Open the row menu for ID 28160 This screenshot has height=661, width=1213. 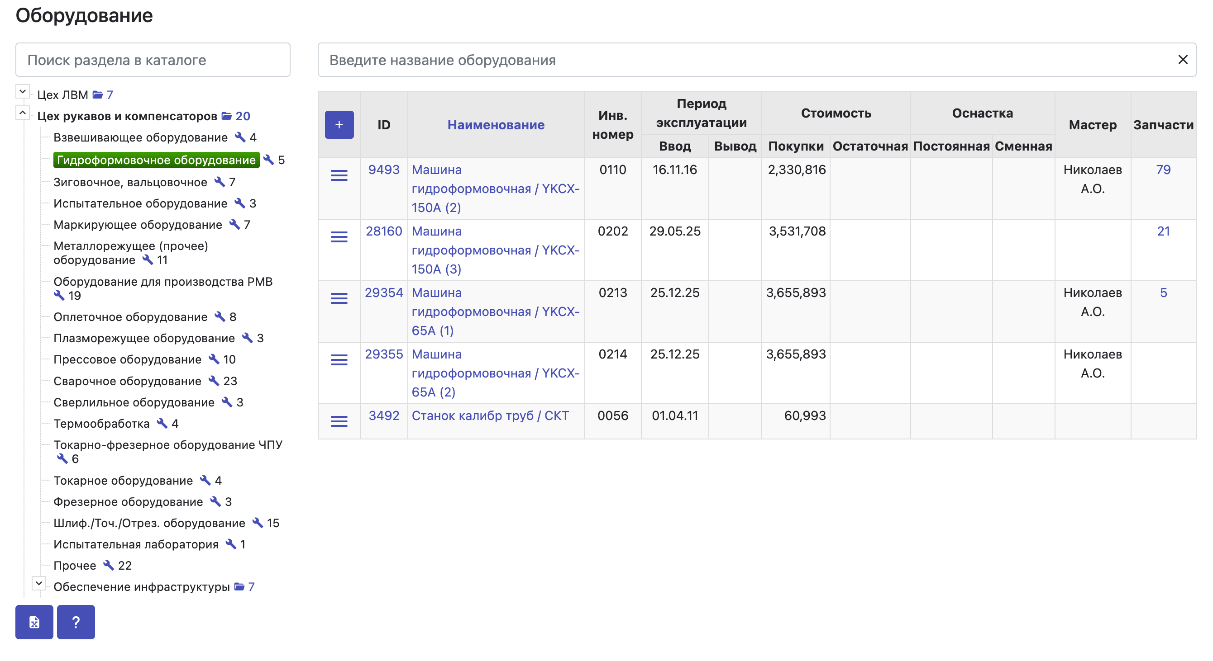point(339,237)
